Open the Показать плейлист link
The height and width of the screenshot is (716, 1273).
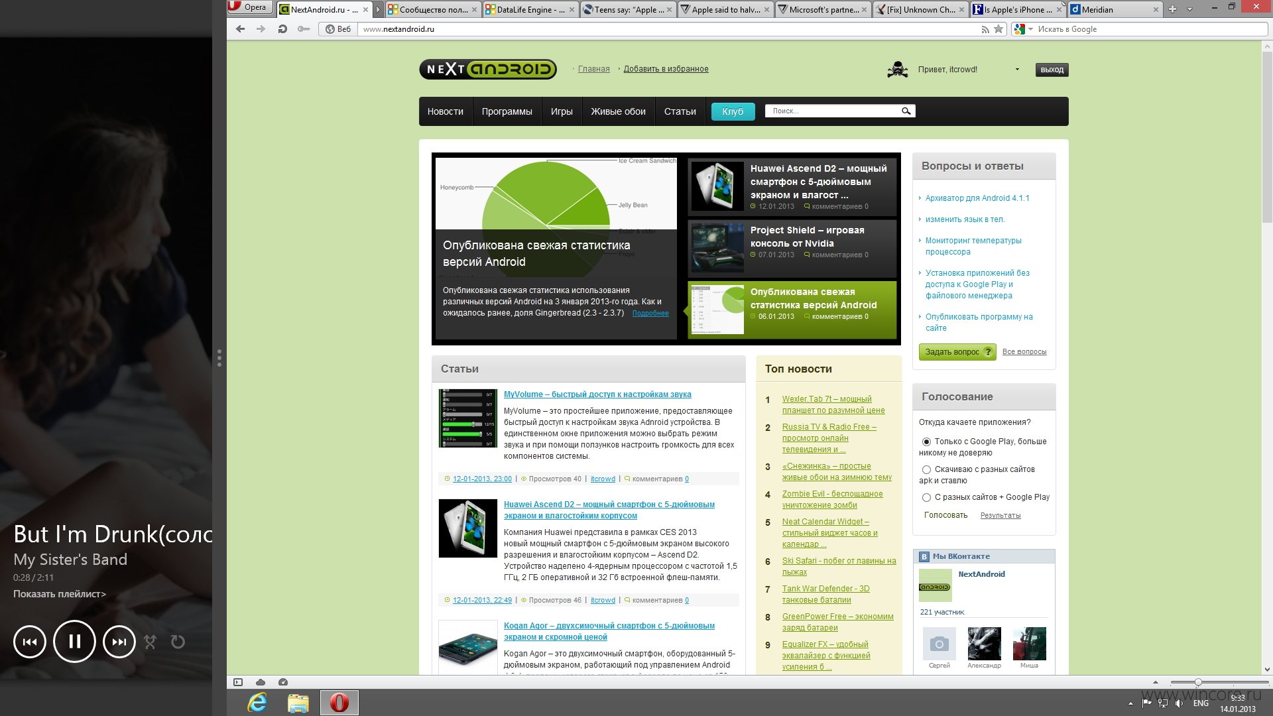60,594
